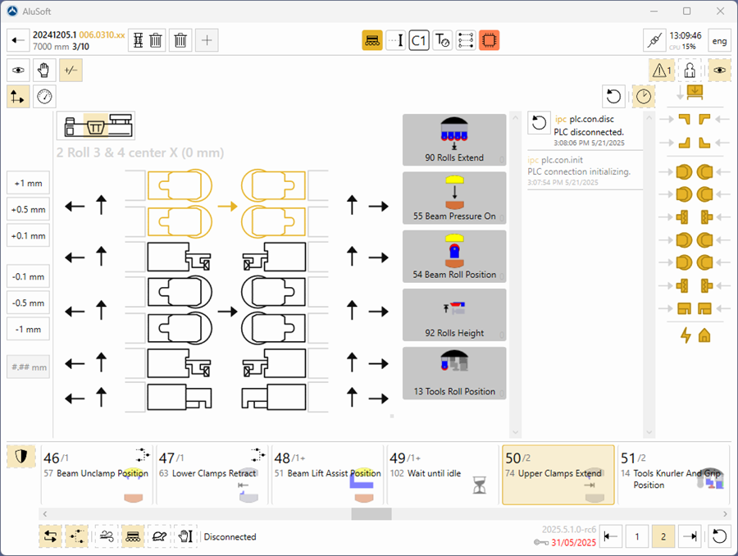Select the C1 toolbar button
Image resolution: width=738 pixels, height=556 pixels.
coord(419,40)
